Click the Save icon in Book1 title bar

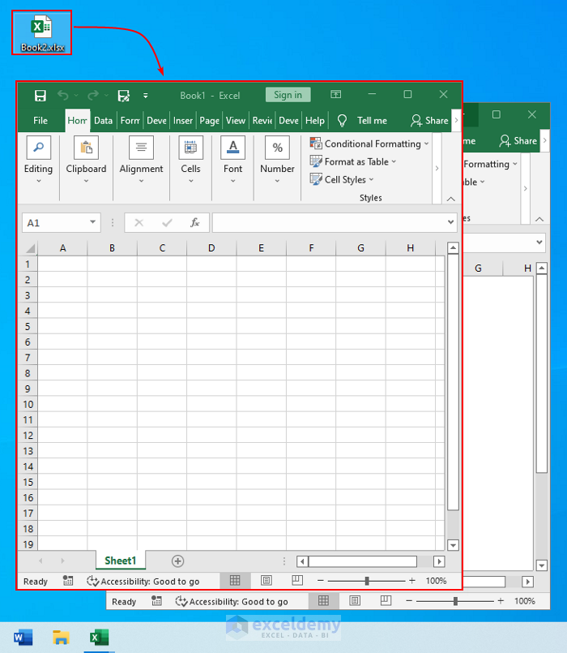tap(40, 96)
